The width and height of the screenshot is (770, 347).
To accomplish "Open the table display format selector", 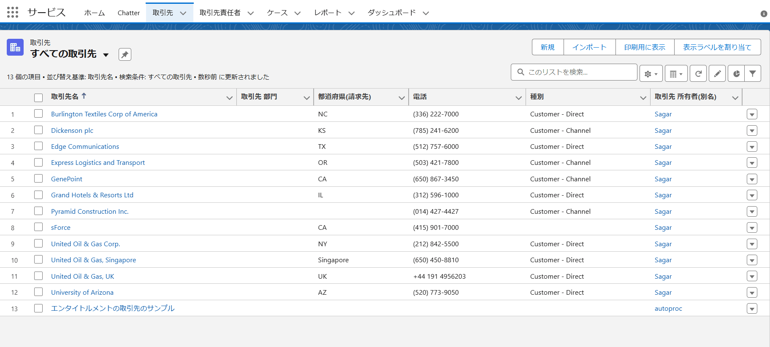I will [676, 73].
